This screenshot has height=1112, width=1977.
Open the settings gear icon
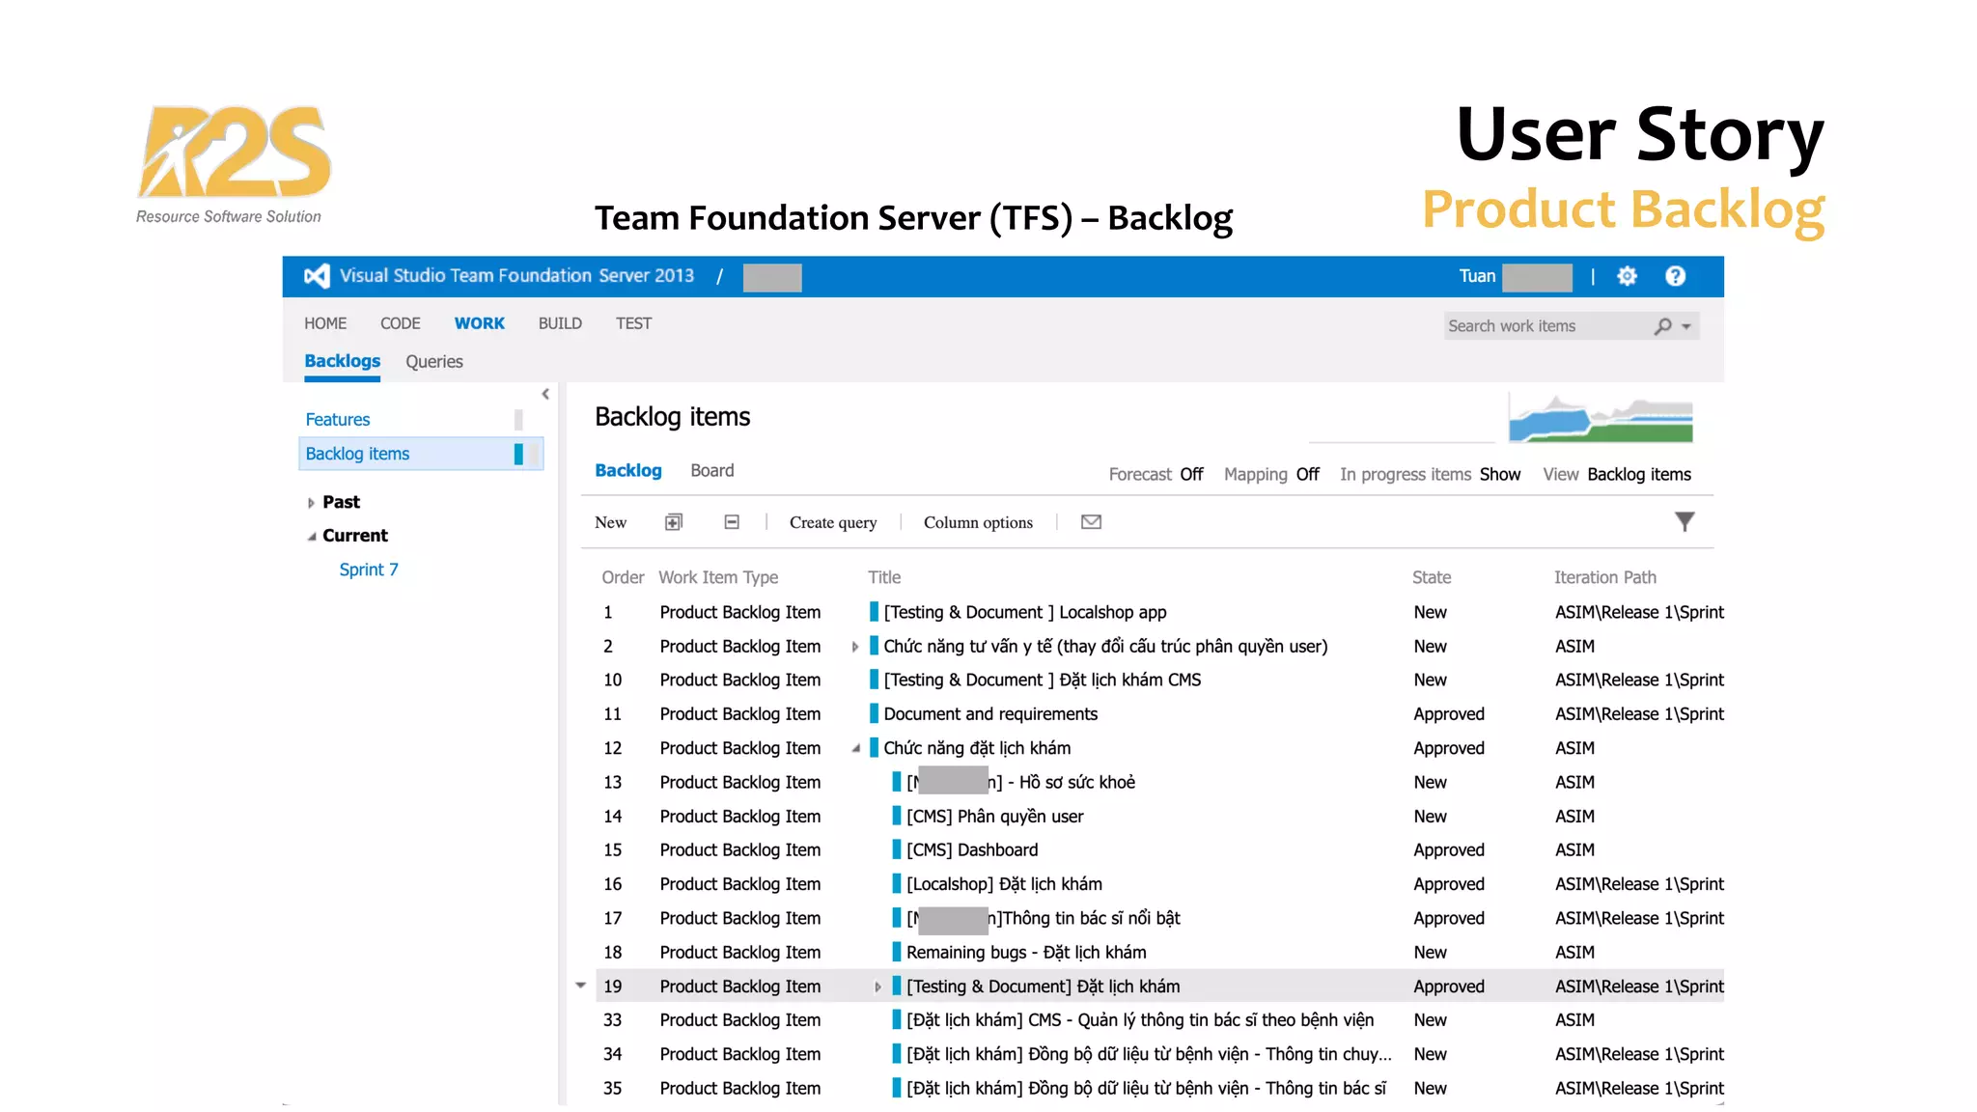(1628, 276)
